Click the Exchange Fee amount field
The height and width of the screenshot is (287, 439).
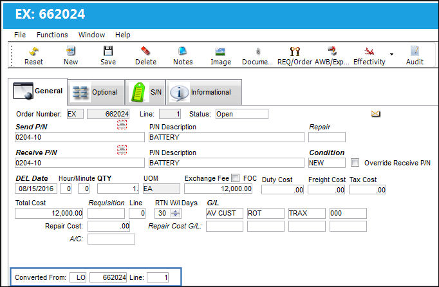[x=218, y=189]
